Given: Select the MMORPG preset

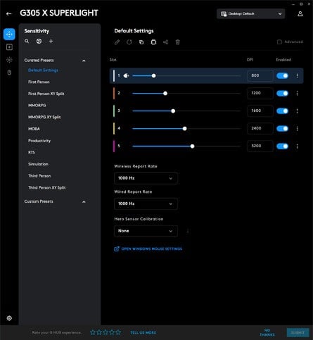Looking at the screenshot, I should pyautogui.click(x=37, y=106).
